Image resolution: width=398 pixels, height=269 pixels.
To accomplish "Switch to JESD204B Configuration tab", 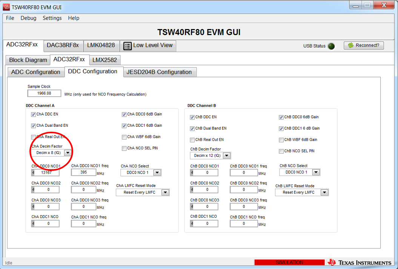I will click(159, 72).
